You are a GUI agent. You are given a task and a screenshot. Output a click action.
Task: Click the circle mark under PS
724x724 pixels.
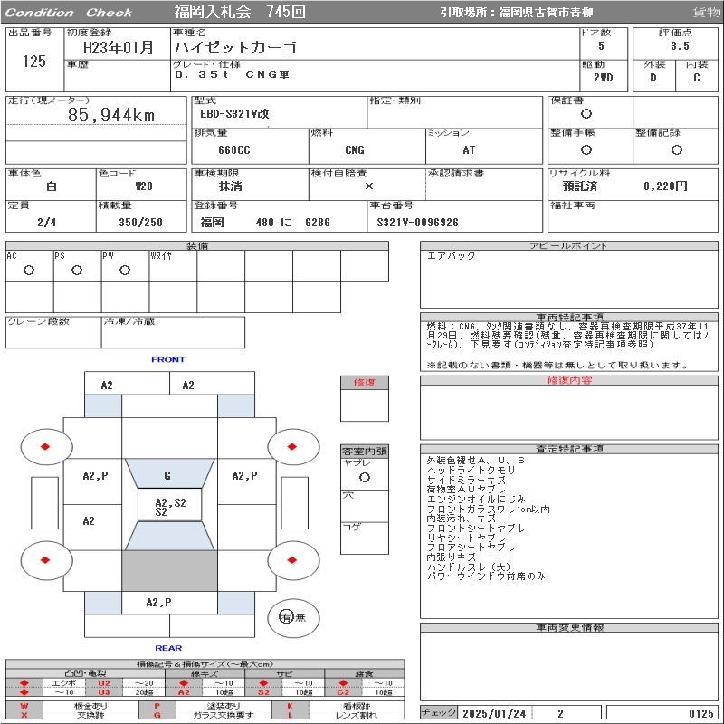pos(77,270)
